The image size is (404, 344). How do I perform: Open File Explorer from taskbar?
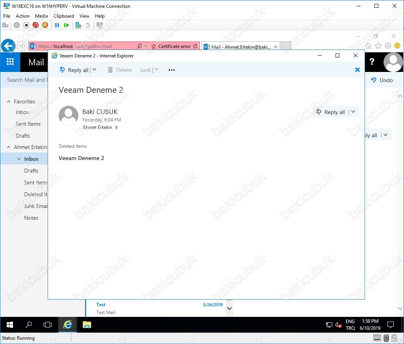tap(87, 325)
